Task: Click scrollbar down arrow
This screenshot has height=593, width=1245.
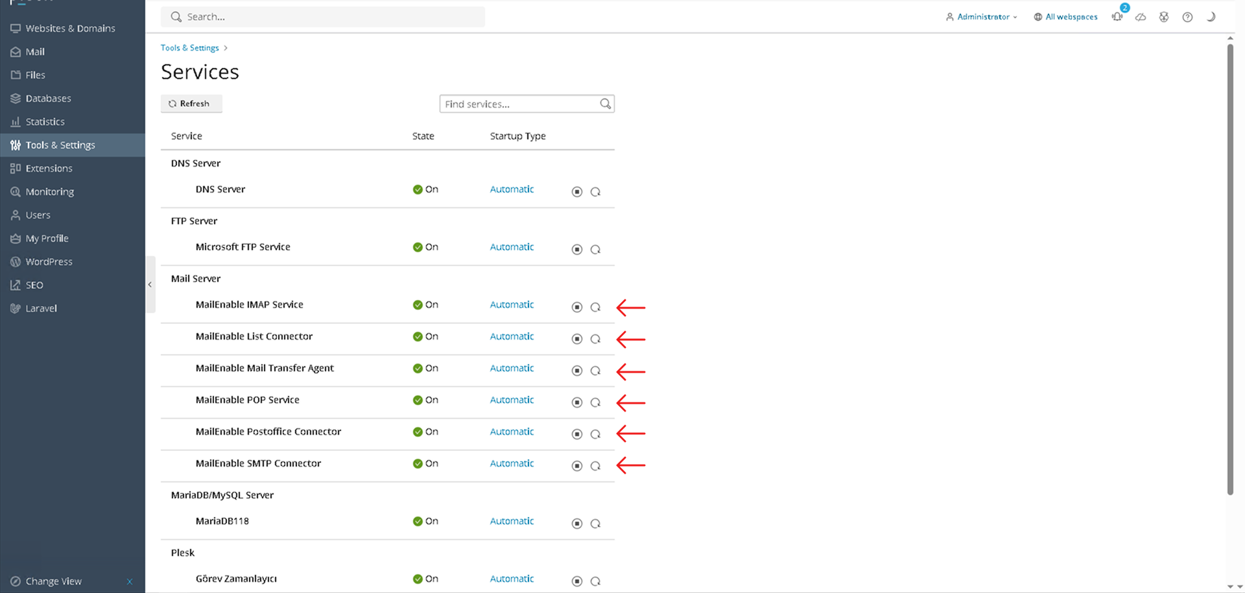Action: click(x=1230, y=587)
